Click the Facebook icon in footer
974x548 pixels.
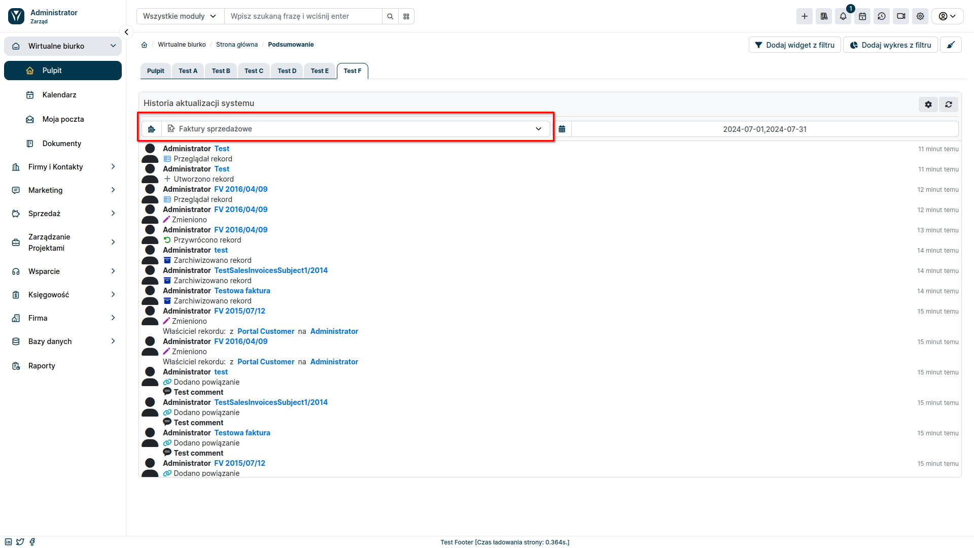pos(32,542)
